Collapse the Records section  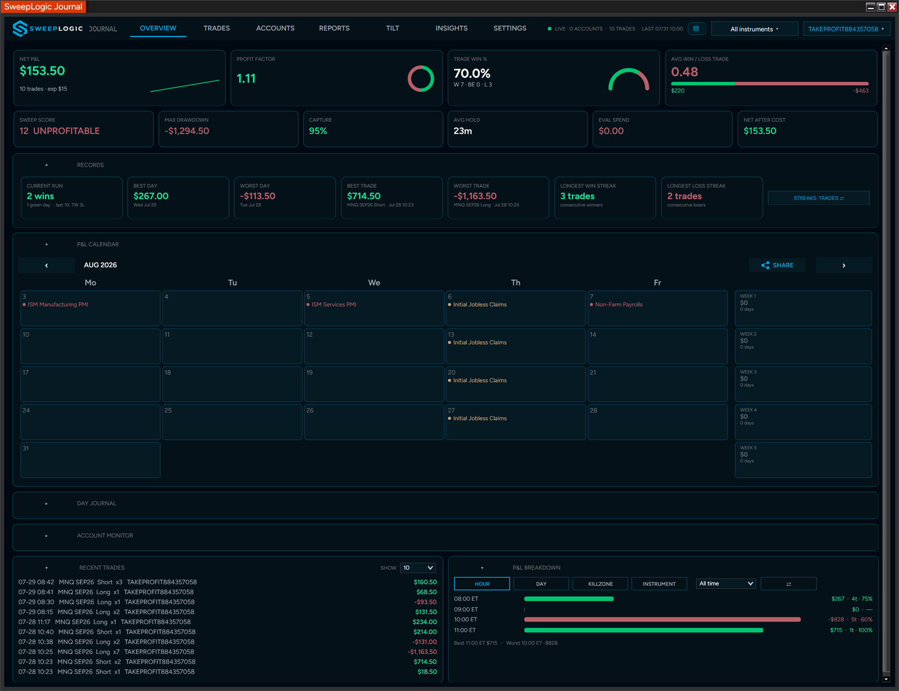point(47,165)
